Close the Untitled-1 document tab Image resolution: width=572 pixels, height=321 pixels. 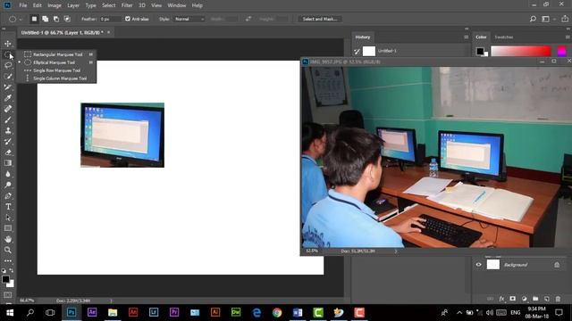[x=108, y=32]
